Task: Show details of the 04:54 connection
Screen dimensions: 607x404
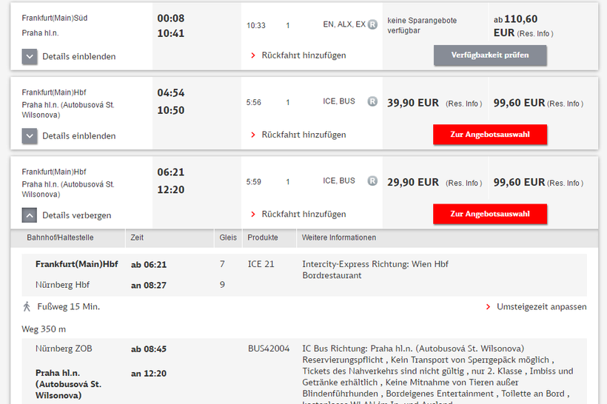Action: click(x=30, y=136)
